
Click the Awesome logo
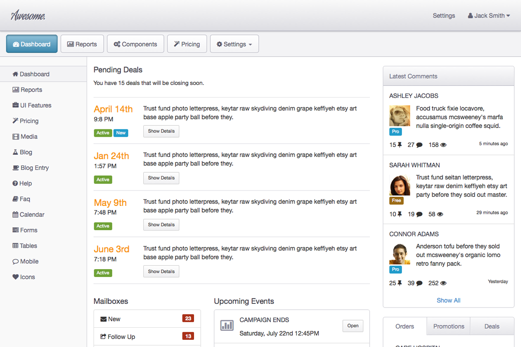28,16
